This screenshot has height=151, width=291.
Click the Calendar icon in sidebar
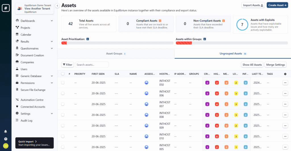[17, 35]
